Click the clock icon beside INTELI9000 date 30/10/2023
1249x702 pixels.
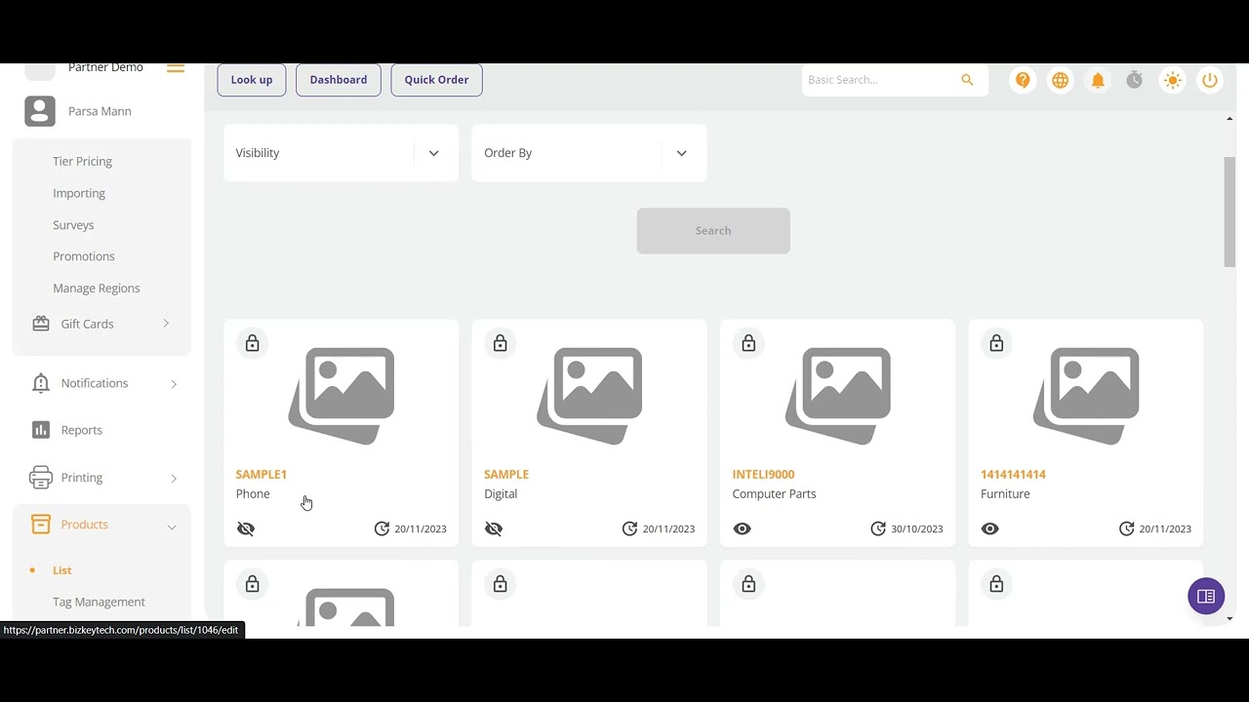click(x=878, y=528)
